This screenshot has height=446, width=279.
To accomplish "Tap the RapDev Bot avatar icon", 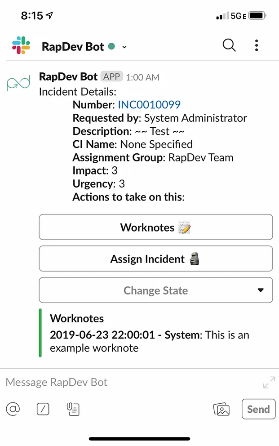I will pos(18,83).
